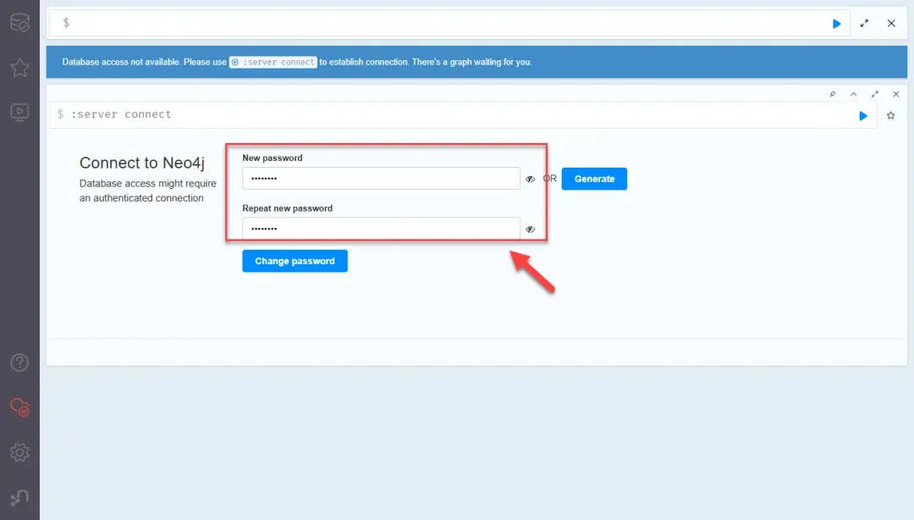Viewport: 914px width, 520px height.
Task: Select the Connect to Neo4j heading
Action: (x=142, y=163)
